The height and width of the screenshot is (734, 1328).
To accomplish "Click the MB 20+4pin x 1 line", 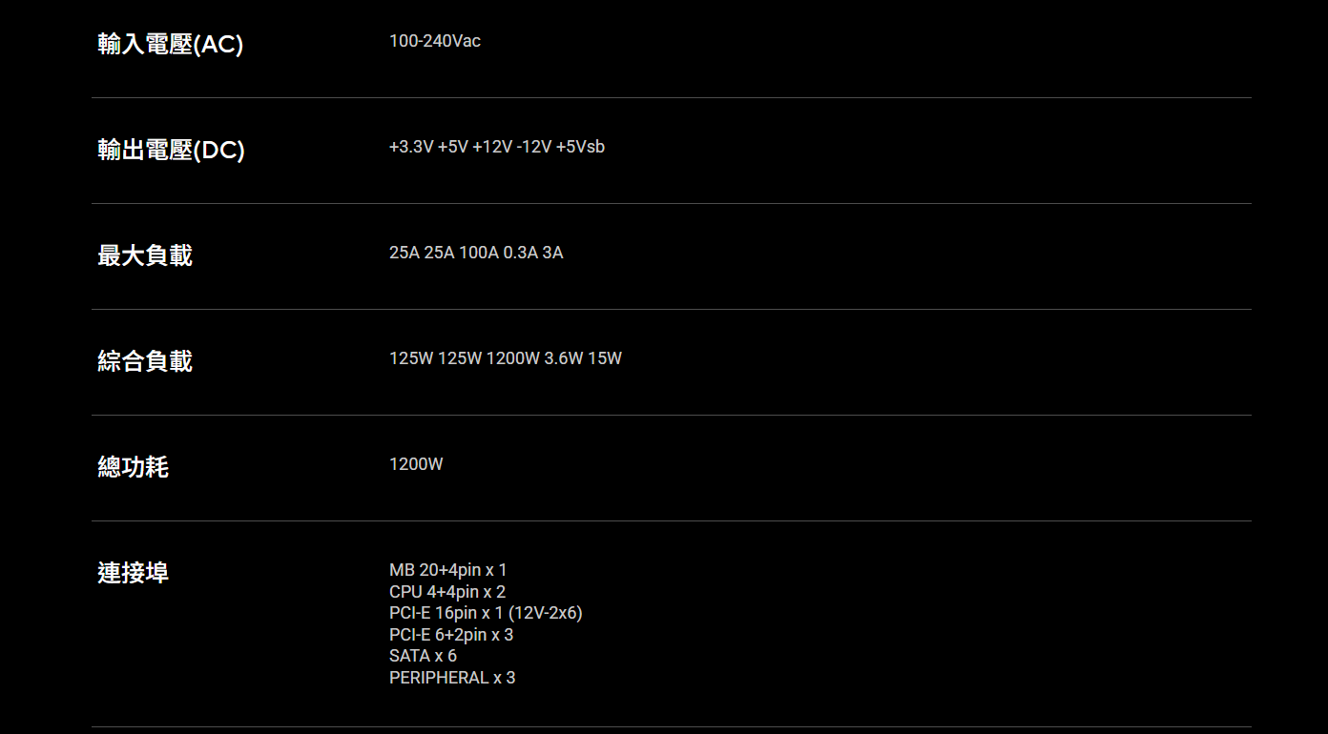I will (x=448, y=570).
